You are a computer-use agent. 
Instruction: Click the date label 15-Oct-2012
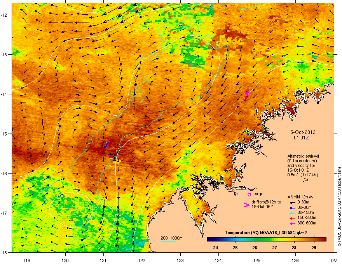click(301, 132)
